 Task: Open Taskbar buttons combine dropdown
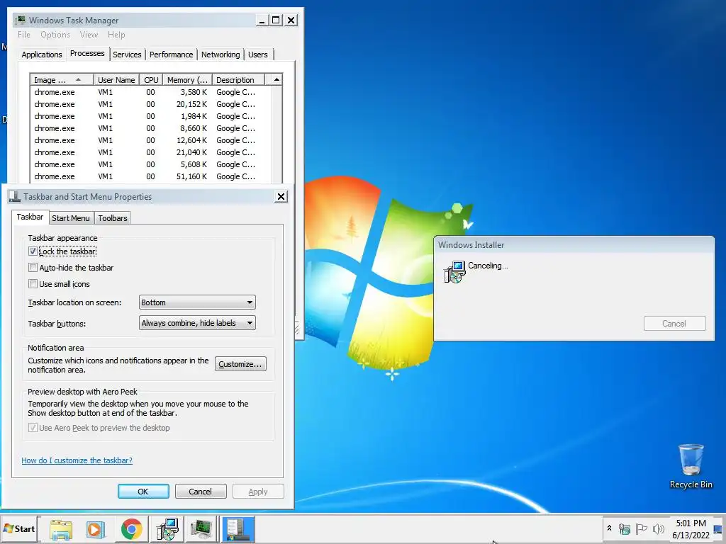(x=197, y=323)
